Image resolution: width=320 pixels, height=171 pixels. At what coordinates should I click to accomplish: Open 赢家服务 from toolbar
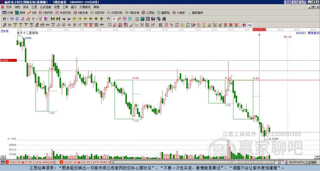point(196,12)
